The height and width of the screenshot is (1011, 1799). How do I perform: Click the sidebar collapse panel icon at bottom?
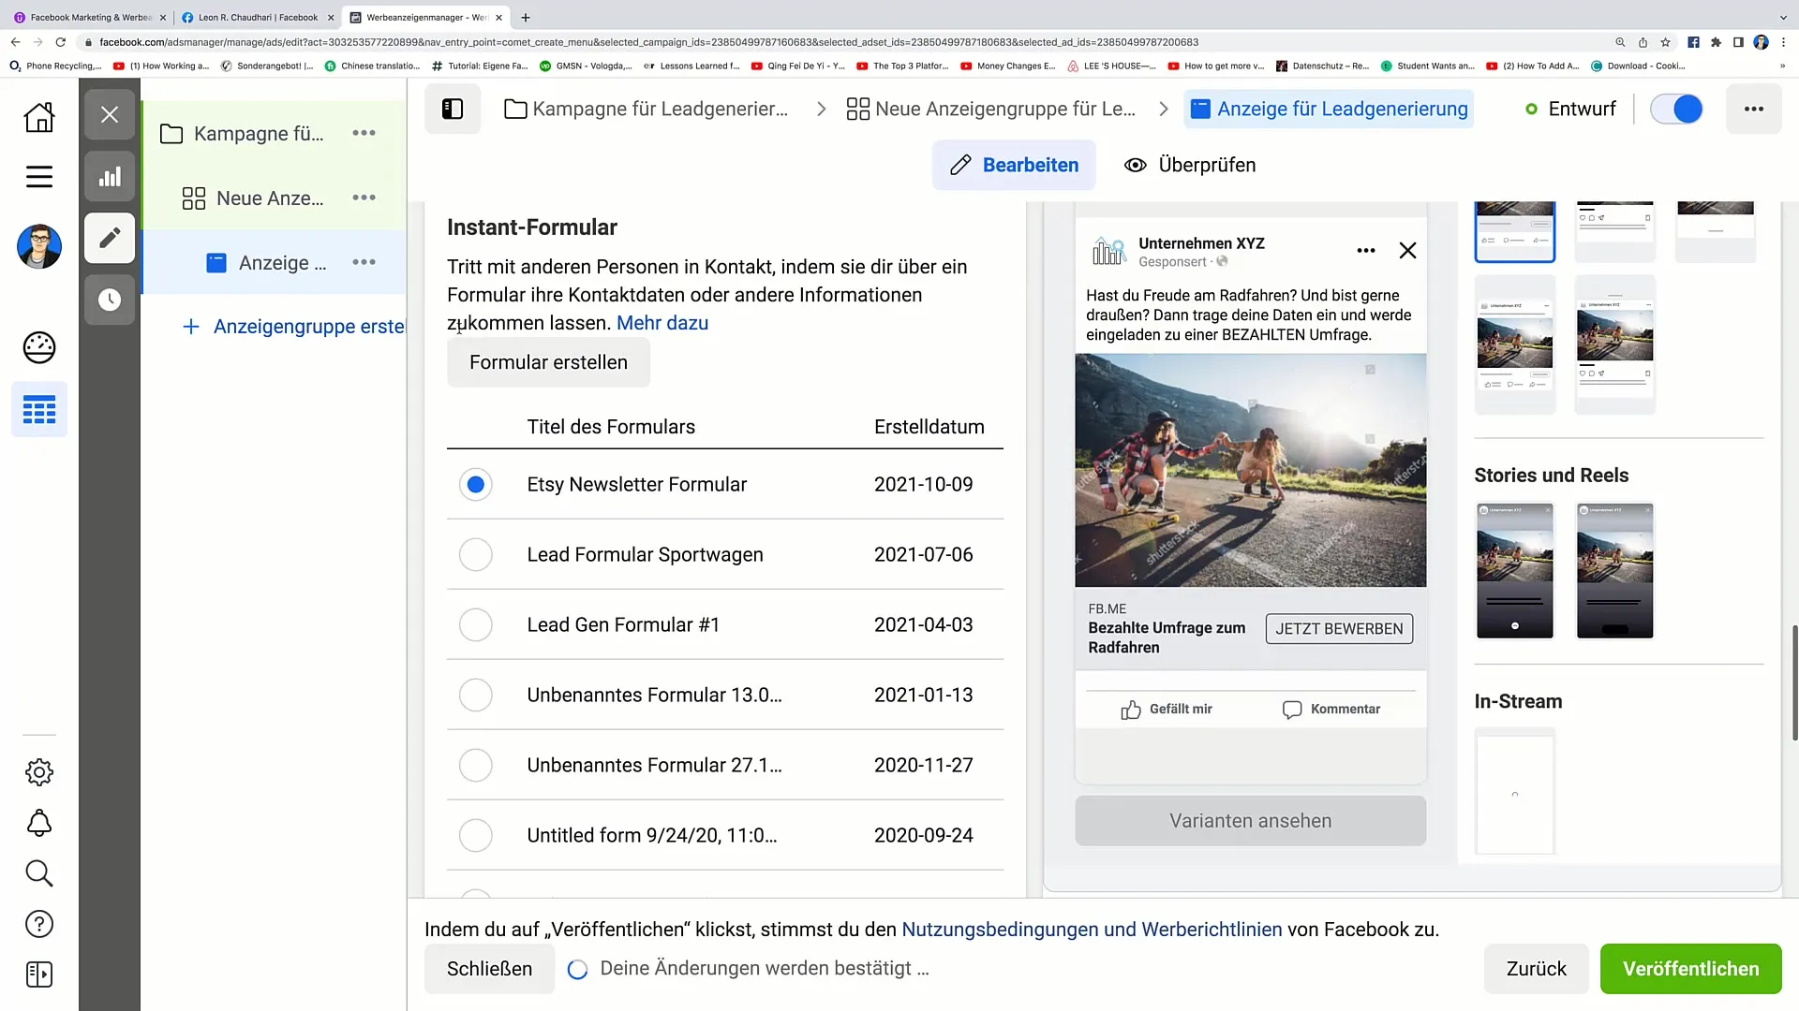click(39, 974)
